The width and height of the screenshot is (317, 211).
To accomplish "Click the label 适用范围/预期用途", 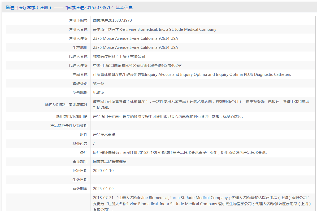I will coord(72,117).
